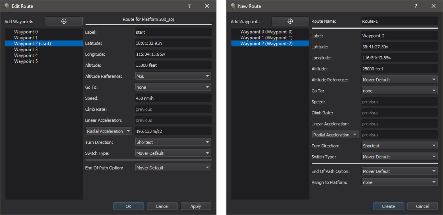Click Cancel in Edit Route
This screenshot has width=443, height=215.
(162, 206)
